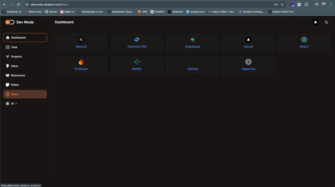Click the Ideas lightbulb icon
Screen dimensions: 335x187
(7, 66)
